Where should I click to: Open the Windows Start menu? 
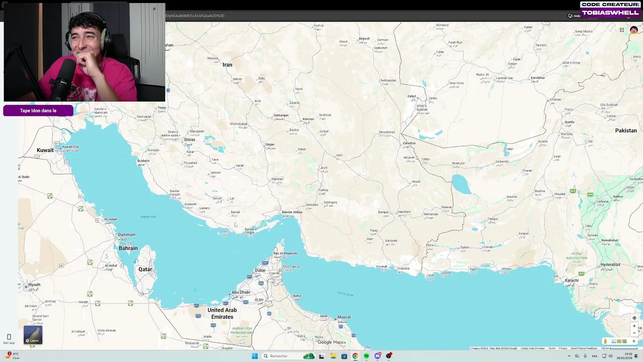click(x=255, y=356)
